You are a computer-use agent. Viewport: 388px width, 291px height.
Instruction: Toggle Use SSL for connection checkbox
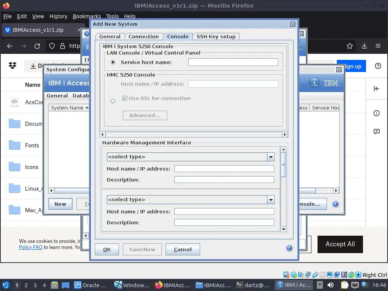coord(125,98)
